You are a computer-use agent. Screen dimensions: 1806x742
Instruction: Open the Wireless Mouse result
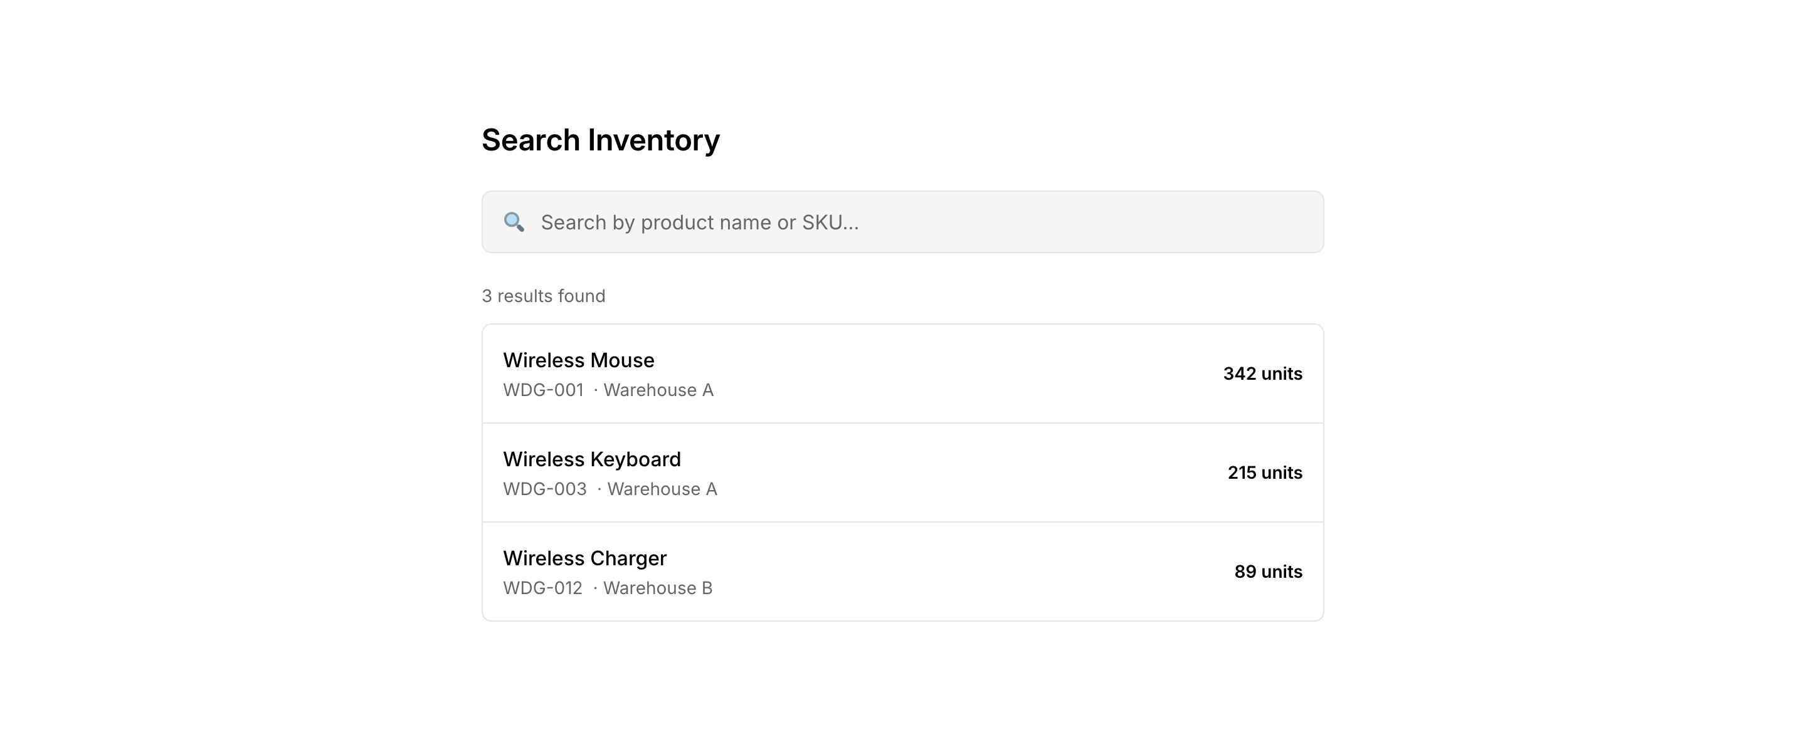[x=578, y=360]
